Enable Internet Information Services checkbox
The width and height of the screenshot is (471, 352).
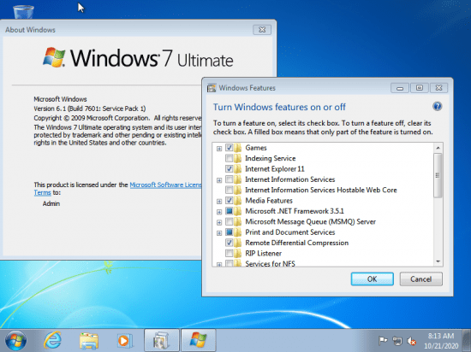coord(230,179)
